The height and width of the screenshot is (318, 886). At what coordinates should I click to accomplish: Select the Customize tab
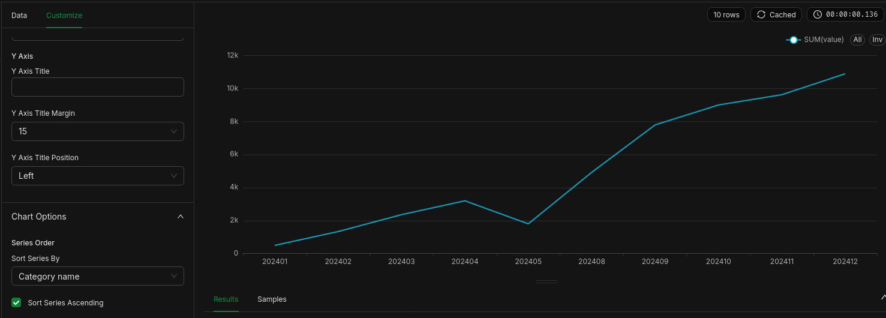pos(64,15)
